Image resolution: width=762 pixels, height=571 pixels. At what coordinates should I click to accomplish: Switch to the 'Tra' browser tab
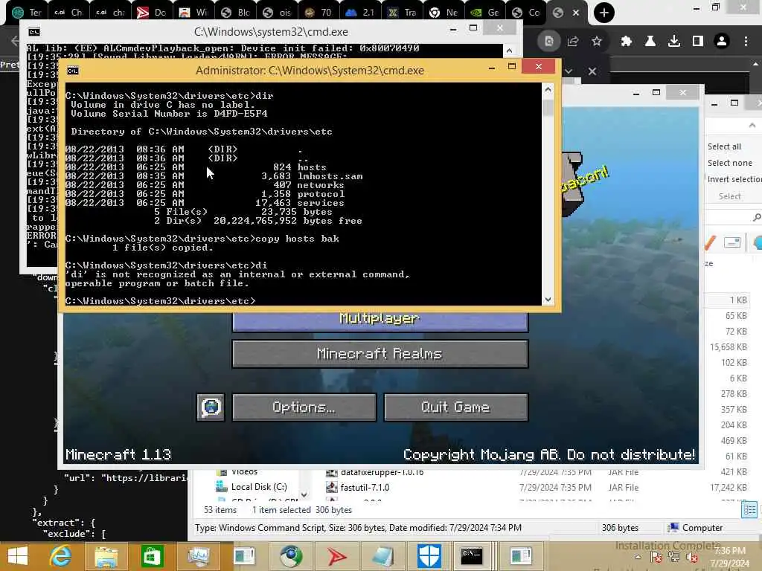coord(403,13)
